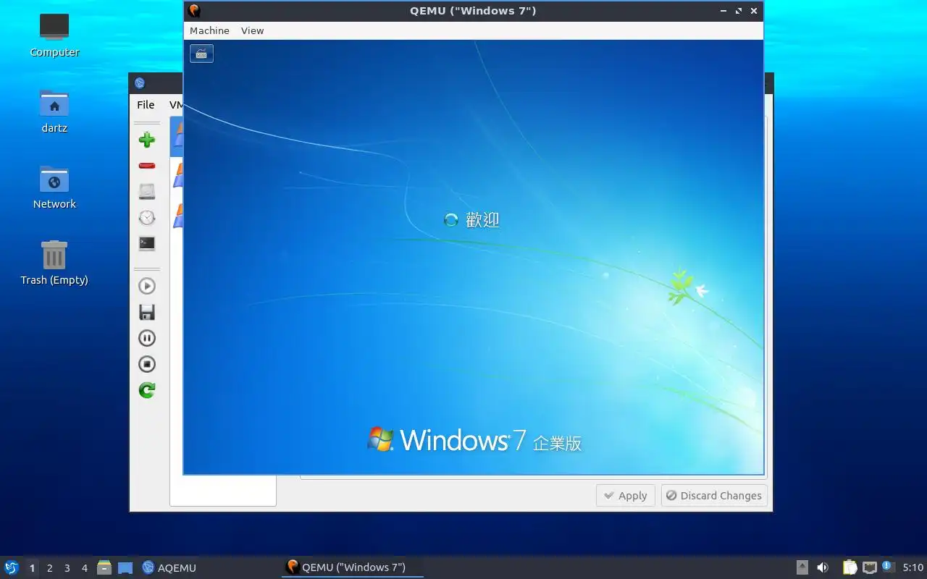Switch to workspace 4 in the pager
The image size is (927, 579).
[x=84, y=568]
